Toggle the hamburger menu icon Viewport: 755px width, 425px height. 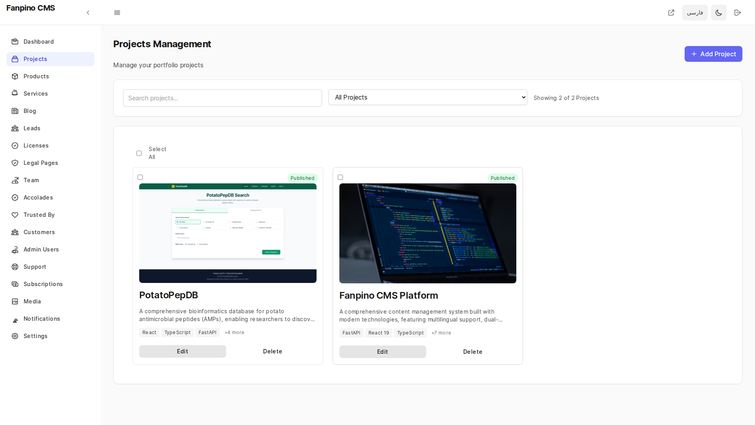[x=117, y=13]
